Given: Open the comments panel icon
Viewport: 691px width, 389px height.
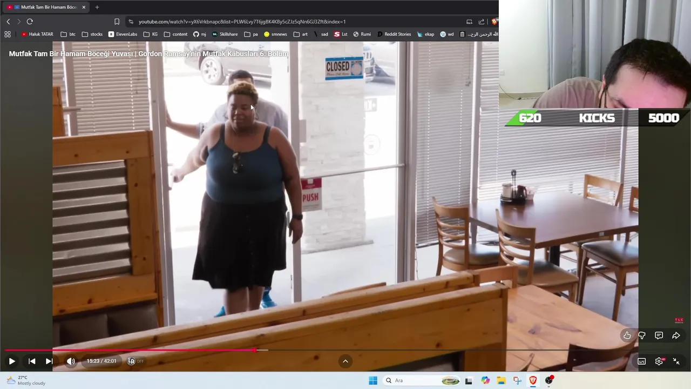Looking at the screenshot, I should tap(659, 336).
